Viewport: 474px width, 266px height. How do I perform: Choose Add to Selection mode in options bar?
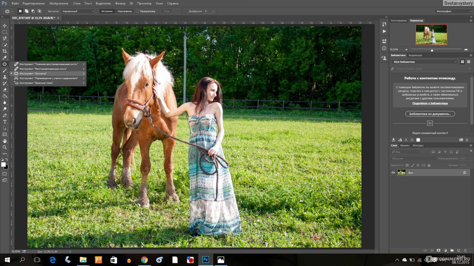click(x=27, y=11)
